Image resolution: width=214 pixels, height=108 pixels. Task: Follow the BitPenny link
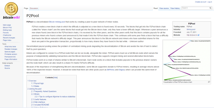pyautogui.click(x=111, y=70)
